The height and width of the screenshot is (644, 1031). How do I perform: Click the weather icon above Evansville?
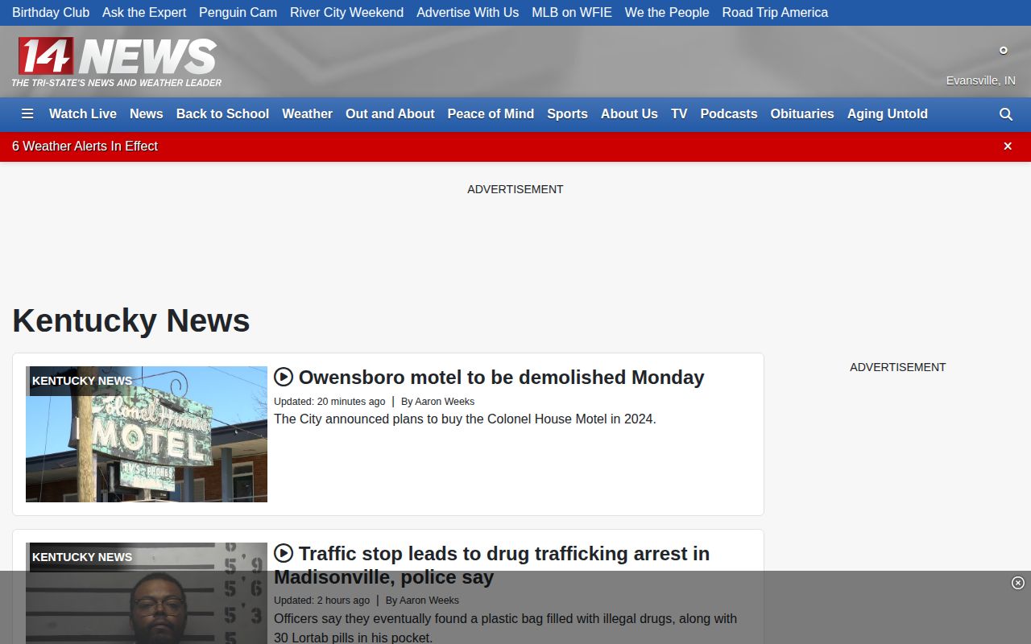coord(1004,50)
